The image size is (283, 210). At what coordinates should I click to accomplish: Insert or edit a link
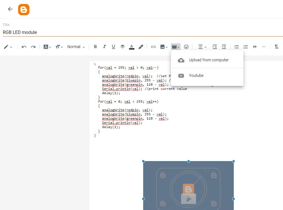pos(153,47)
